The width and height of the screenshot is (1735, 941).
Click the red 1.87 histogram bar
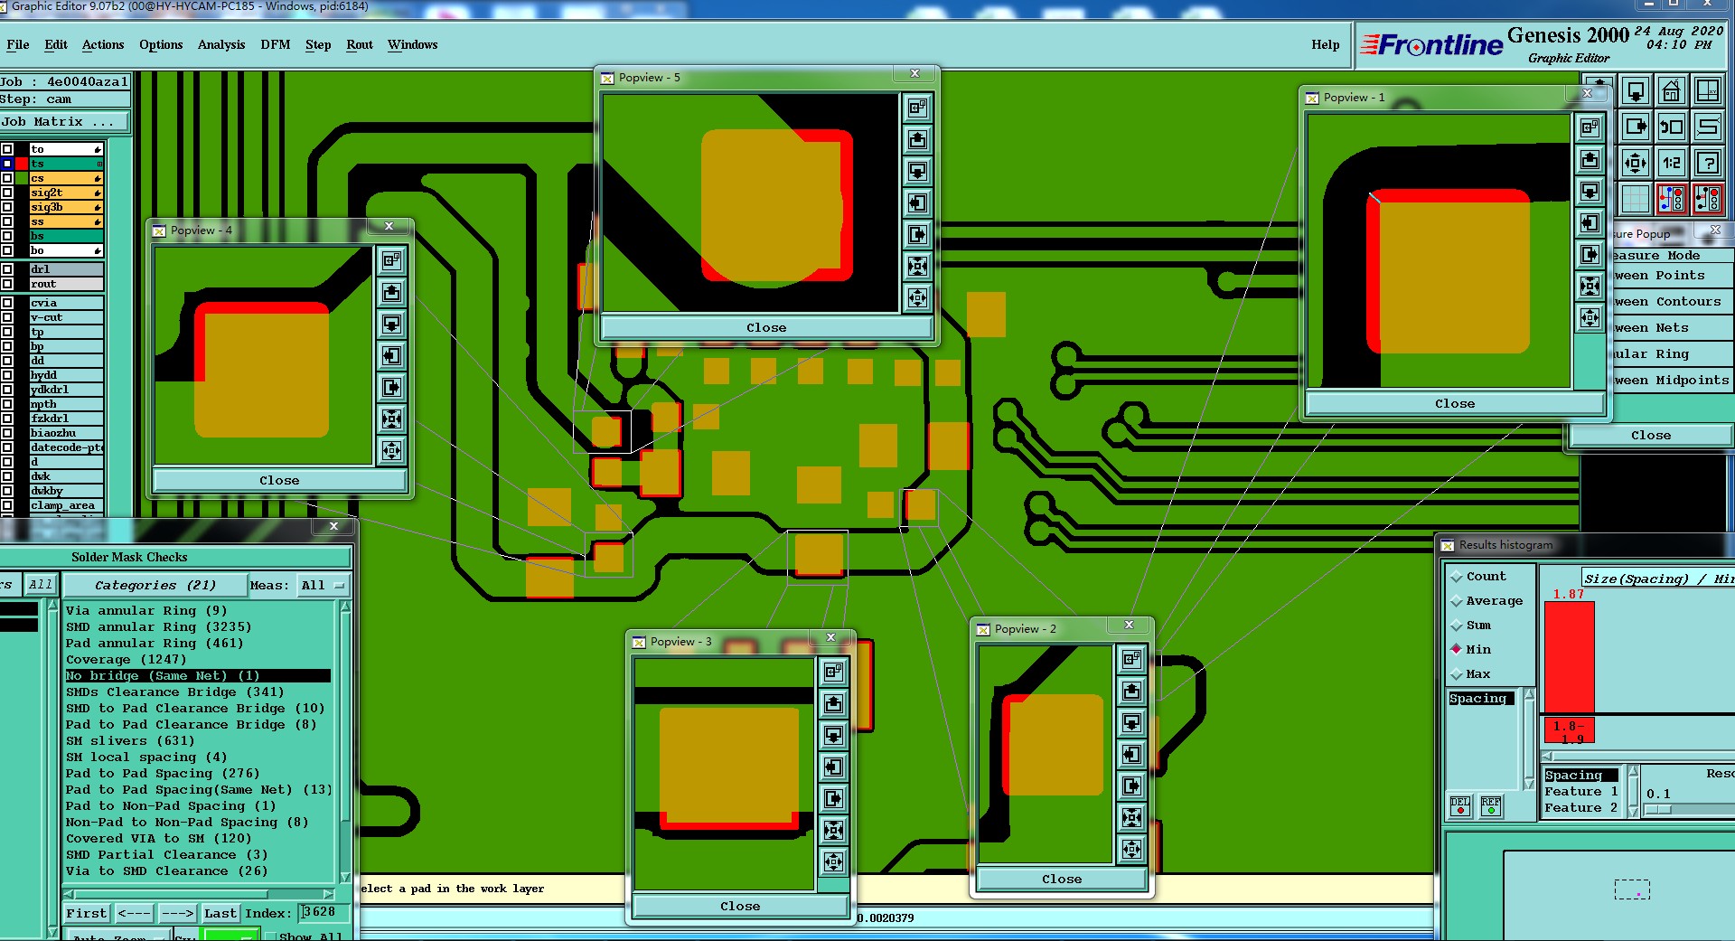(1569, 657)
